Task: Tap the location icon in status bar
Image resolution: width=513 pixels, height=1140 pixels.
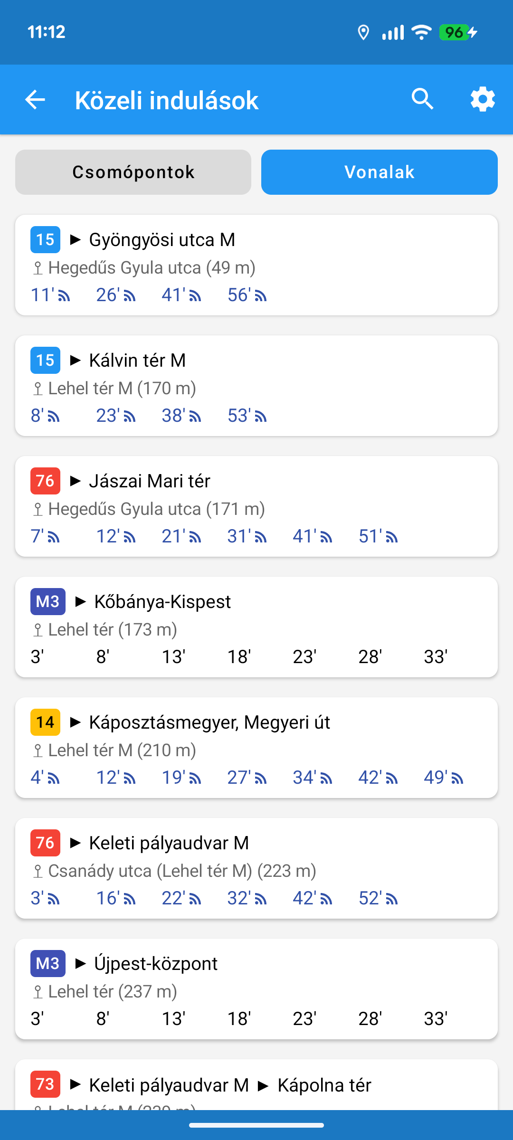Action: 363,32
